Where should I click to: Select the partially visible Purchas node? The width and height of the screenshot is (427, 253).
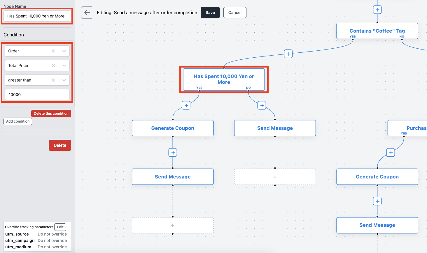coord(407,128)
